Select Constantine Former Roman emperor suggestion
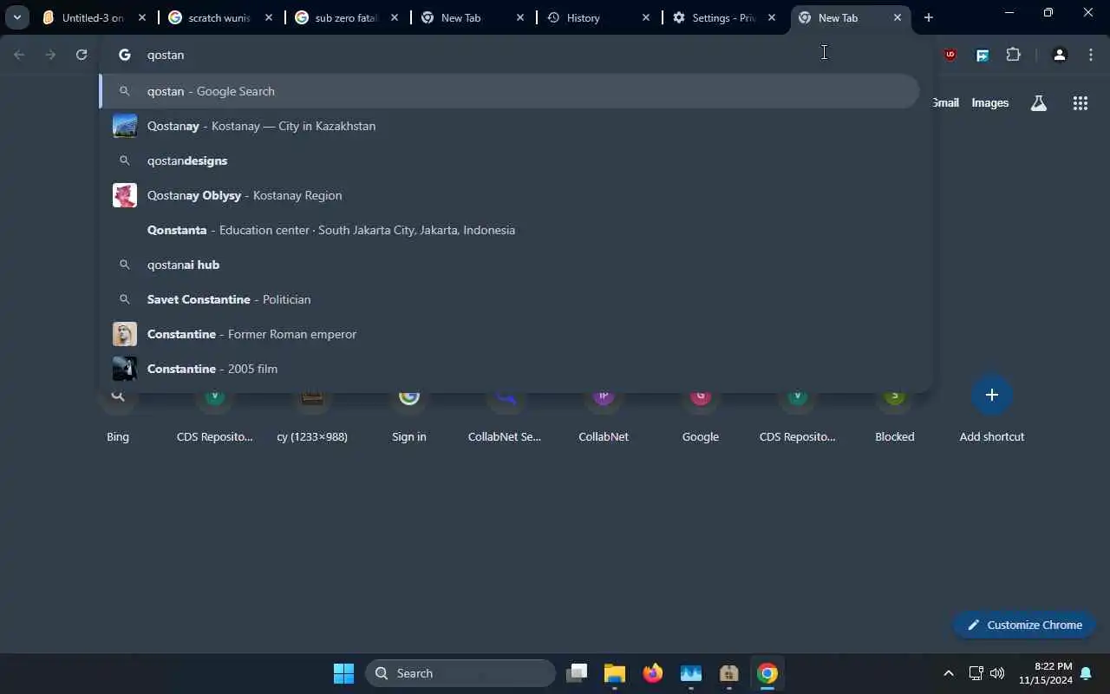 pyautogui.click(x=509, y=334)
